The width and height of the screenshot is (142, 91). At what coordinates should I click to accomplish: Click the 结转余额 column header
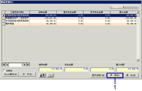[43, 12]
